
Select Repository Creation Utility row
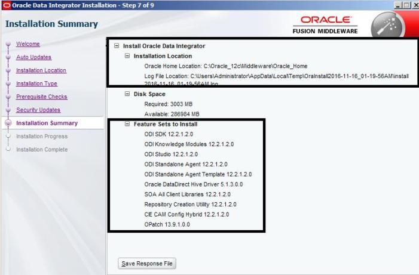pyautogui.click(x=190, y=205)
